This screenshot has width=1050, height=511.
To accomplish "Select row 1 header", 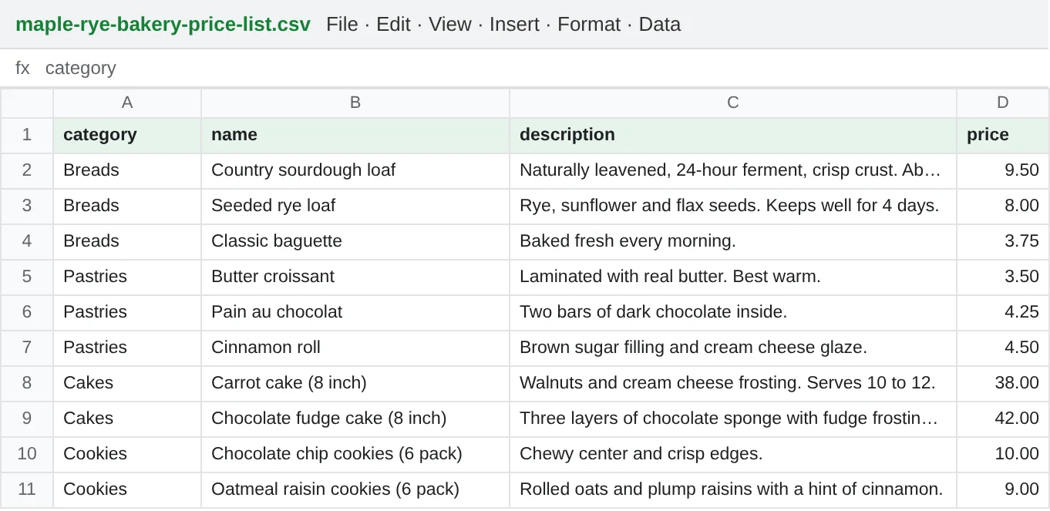I will tap(27, 135).
